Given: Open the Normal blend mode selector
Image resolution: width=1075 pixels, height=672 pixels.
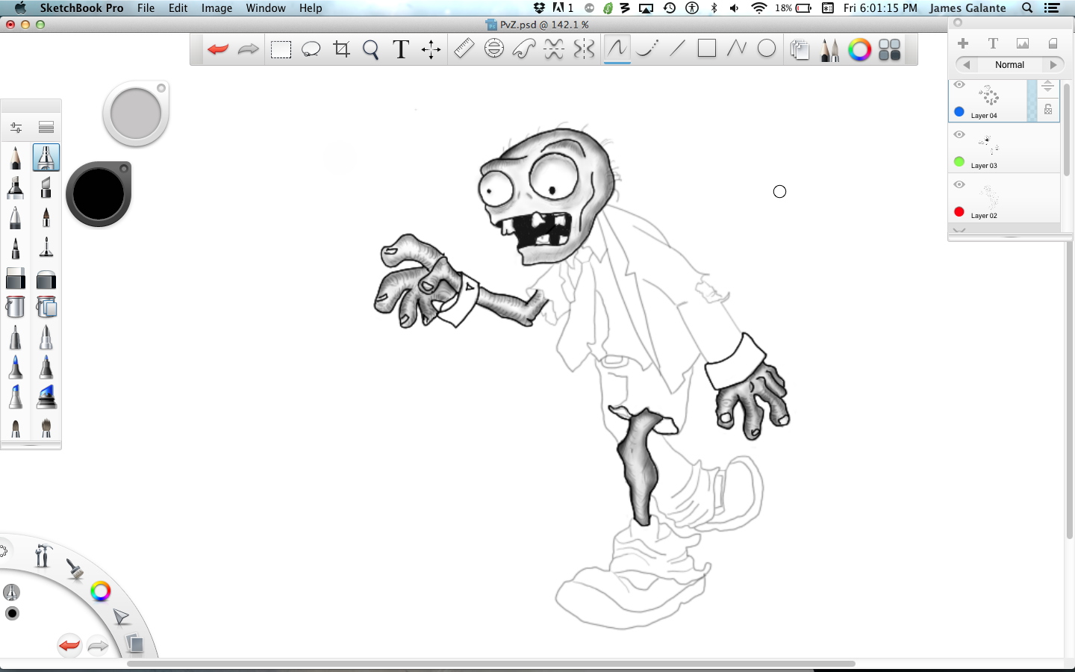Looking at the screenshot, I should [1009, 65].
